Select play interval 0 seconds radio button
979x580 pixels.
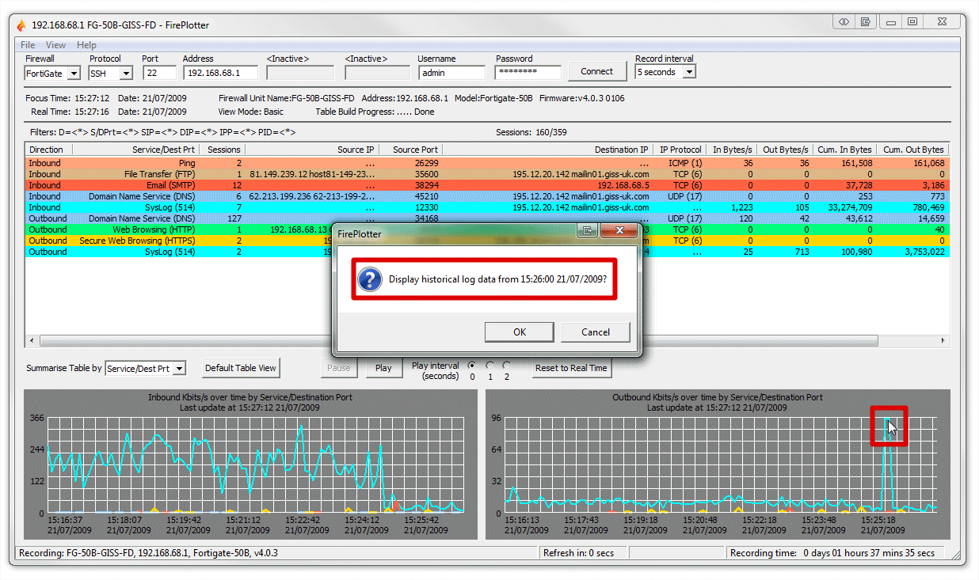point(472,366)
